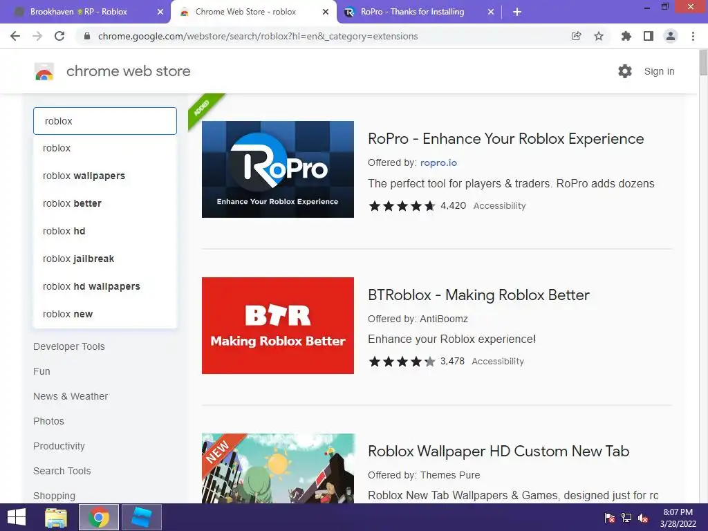Open File Explorer from the taskbar
The height and width of the screenshot is (531, 708).
56,517
